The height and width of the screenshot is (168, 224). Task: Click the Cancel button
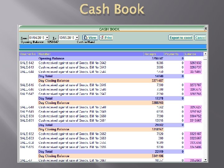(x=200, y=38)
